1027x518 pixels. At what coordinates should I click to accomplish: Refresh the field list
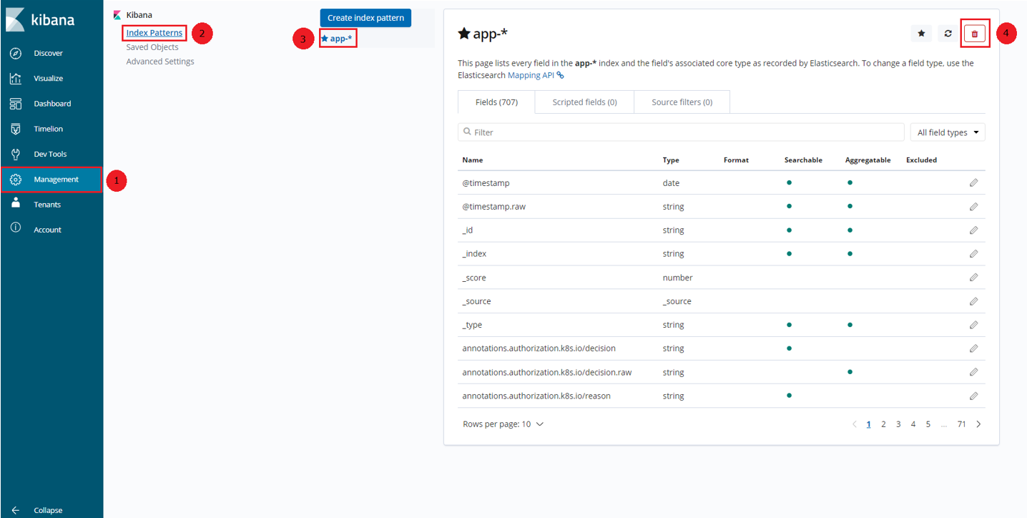pyautogui.click(x=948, y=33)
